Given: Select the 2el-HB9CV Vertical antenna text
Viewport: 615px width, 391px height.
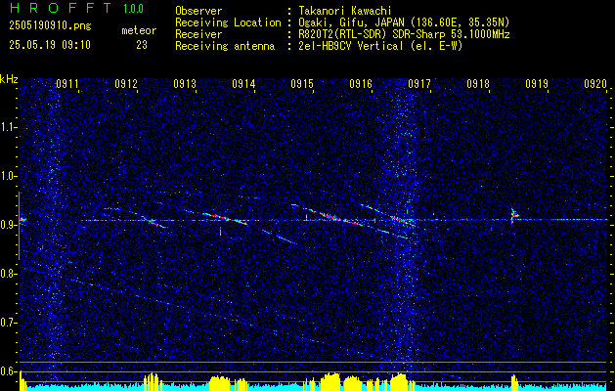Looking at the screenshot, I should [x=380, y=46].
